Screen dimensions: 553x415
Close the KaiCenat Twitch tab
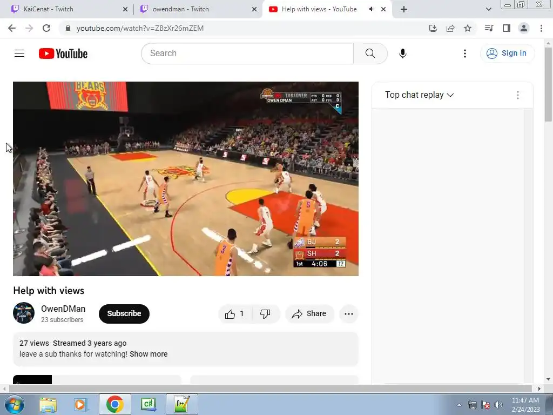pos(125,10)
